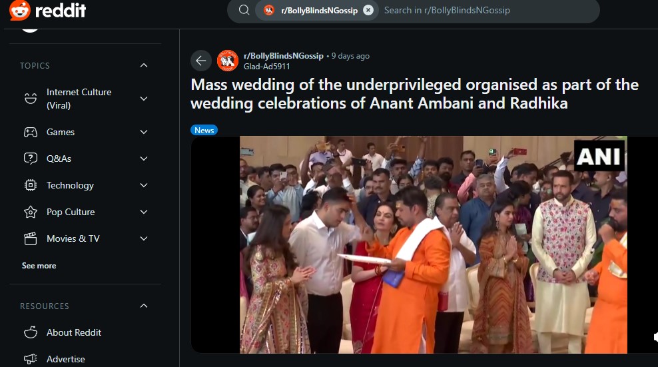Open the r/BollyBlindsNGossip subreddit link
658x367 pixels.
tap(283, 56)
